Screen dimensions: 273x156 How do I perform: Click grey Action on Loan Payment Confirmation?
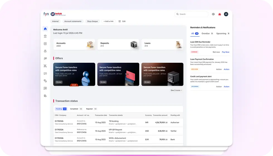[219, 69]
